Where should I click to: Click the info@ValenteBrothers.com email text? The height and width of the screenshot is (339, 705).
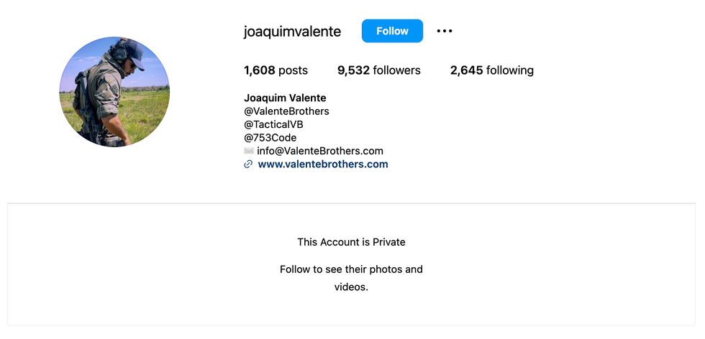(320, 151)
